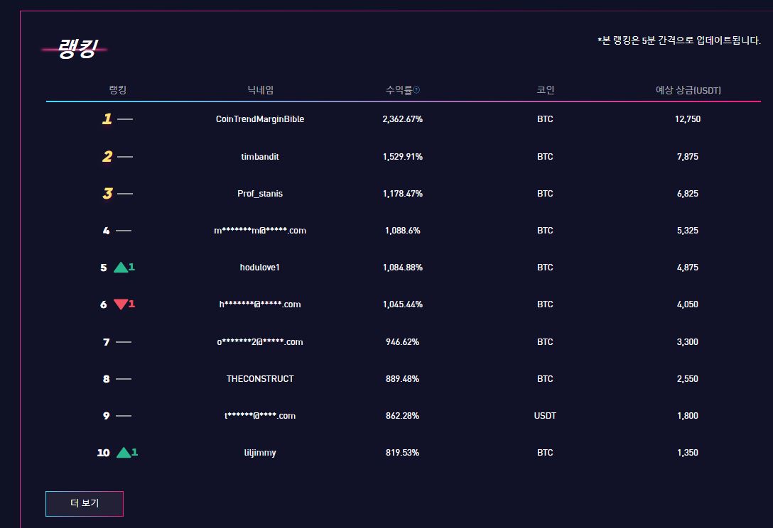773x528 pixels.
Task: Click the gold rank 1 number badge
Action: (107, 119)
